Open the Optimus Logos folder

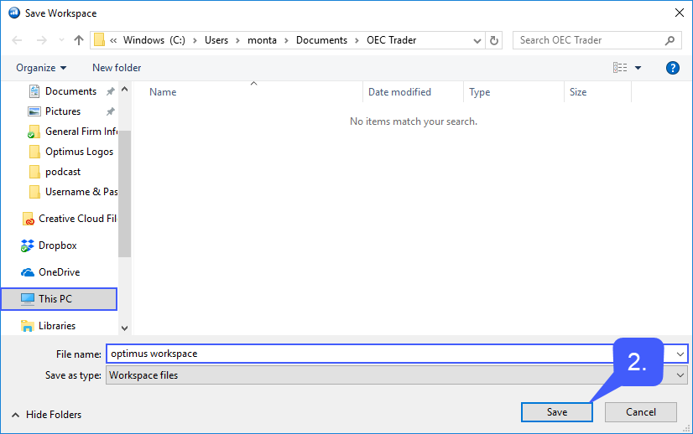pos(79,152)
